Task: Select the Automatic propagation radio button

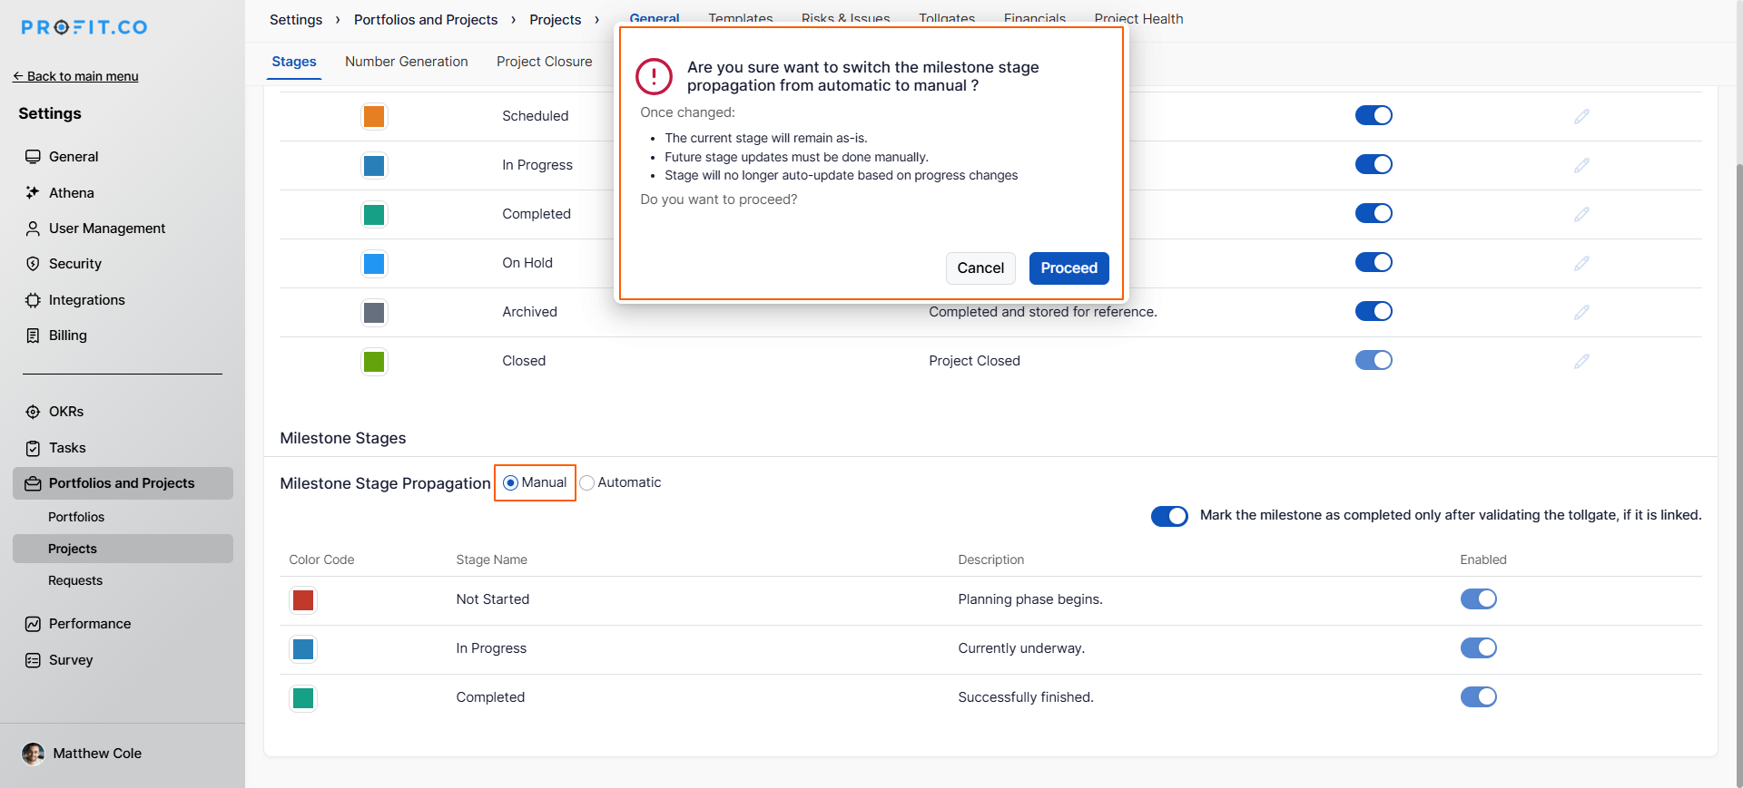Action: coord(587,483)
